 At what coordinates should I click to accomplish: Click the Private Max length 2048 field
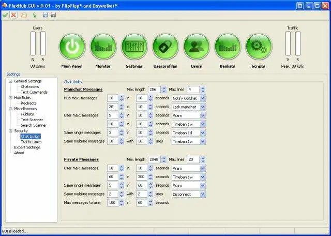click(x=154, y=159)
